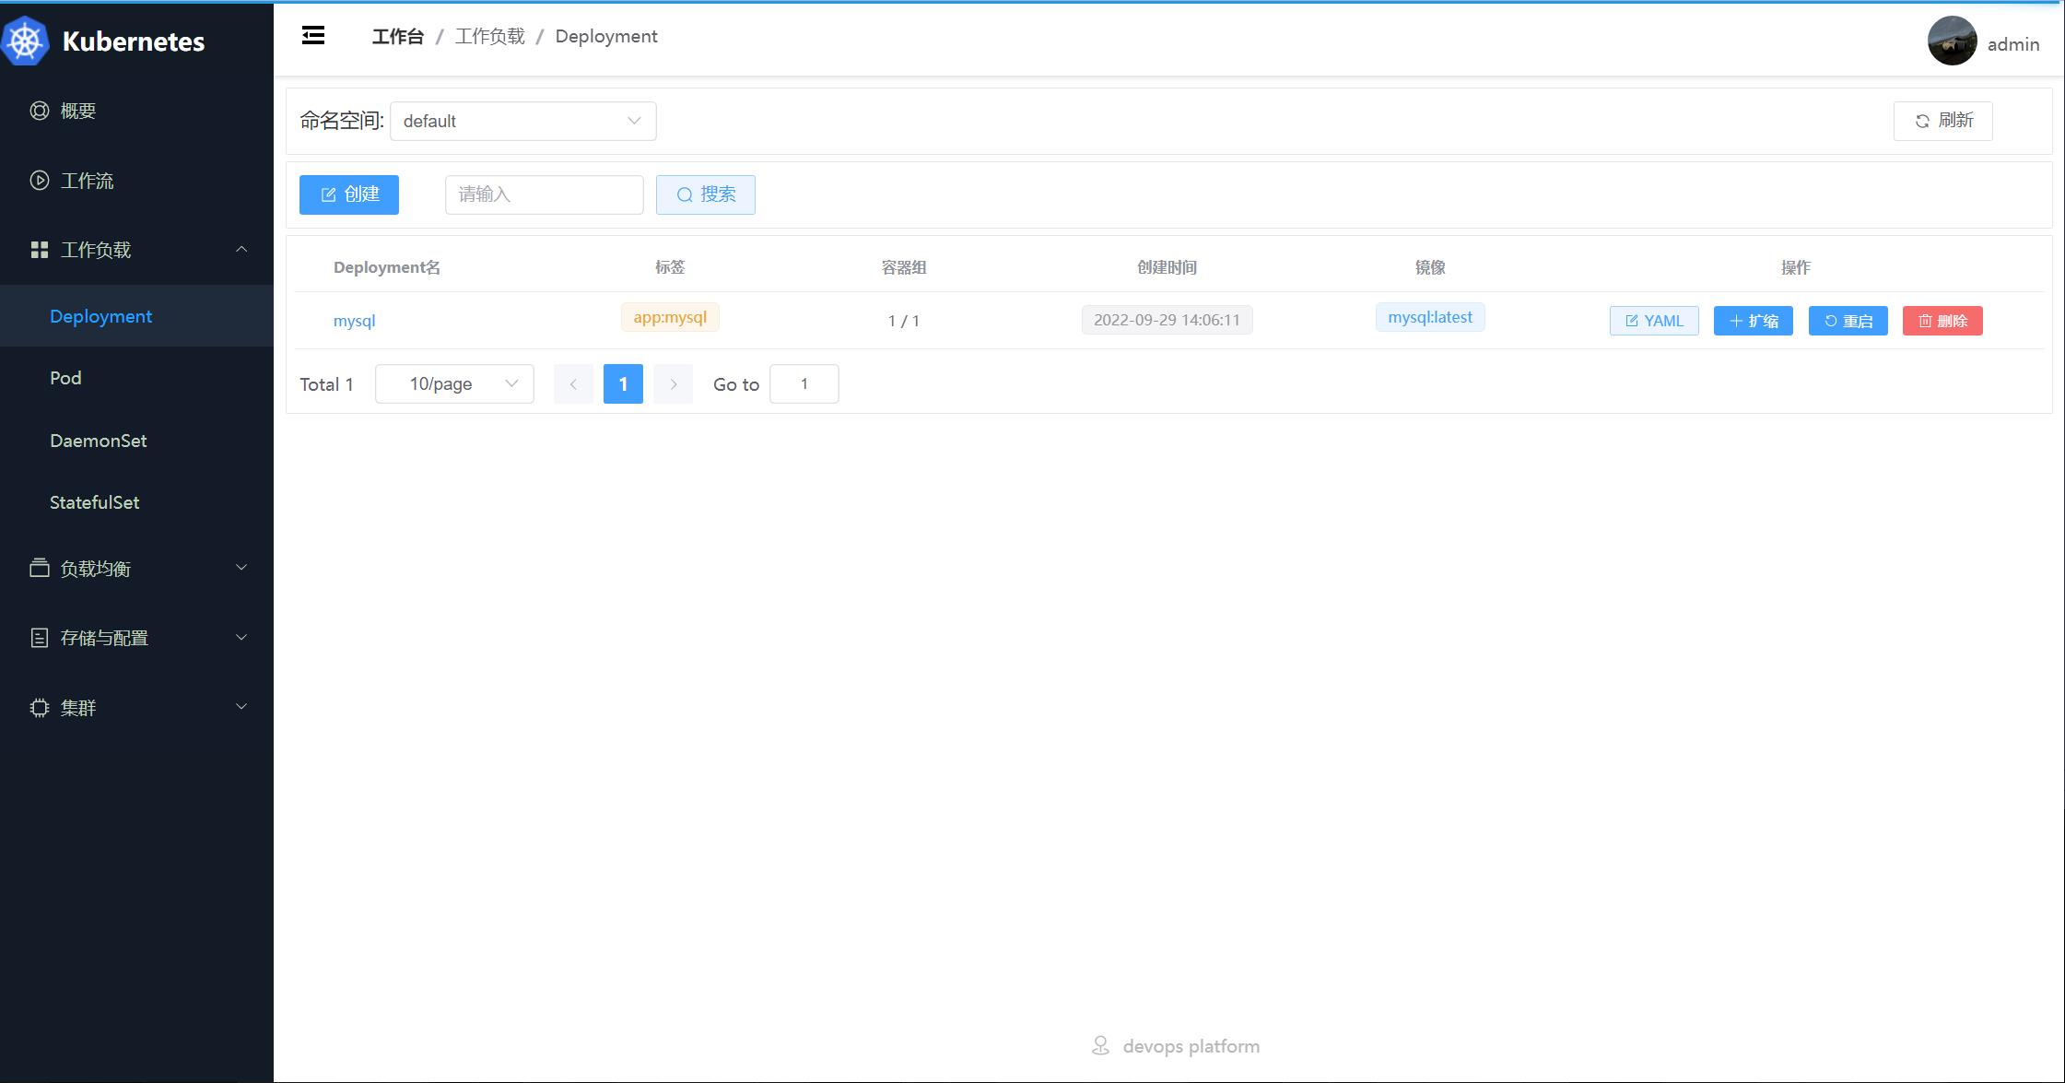Open the 概要 overview menu item
Viewport: 2065px width, 1083px height.
tap(78, 111)
